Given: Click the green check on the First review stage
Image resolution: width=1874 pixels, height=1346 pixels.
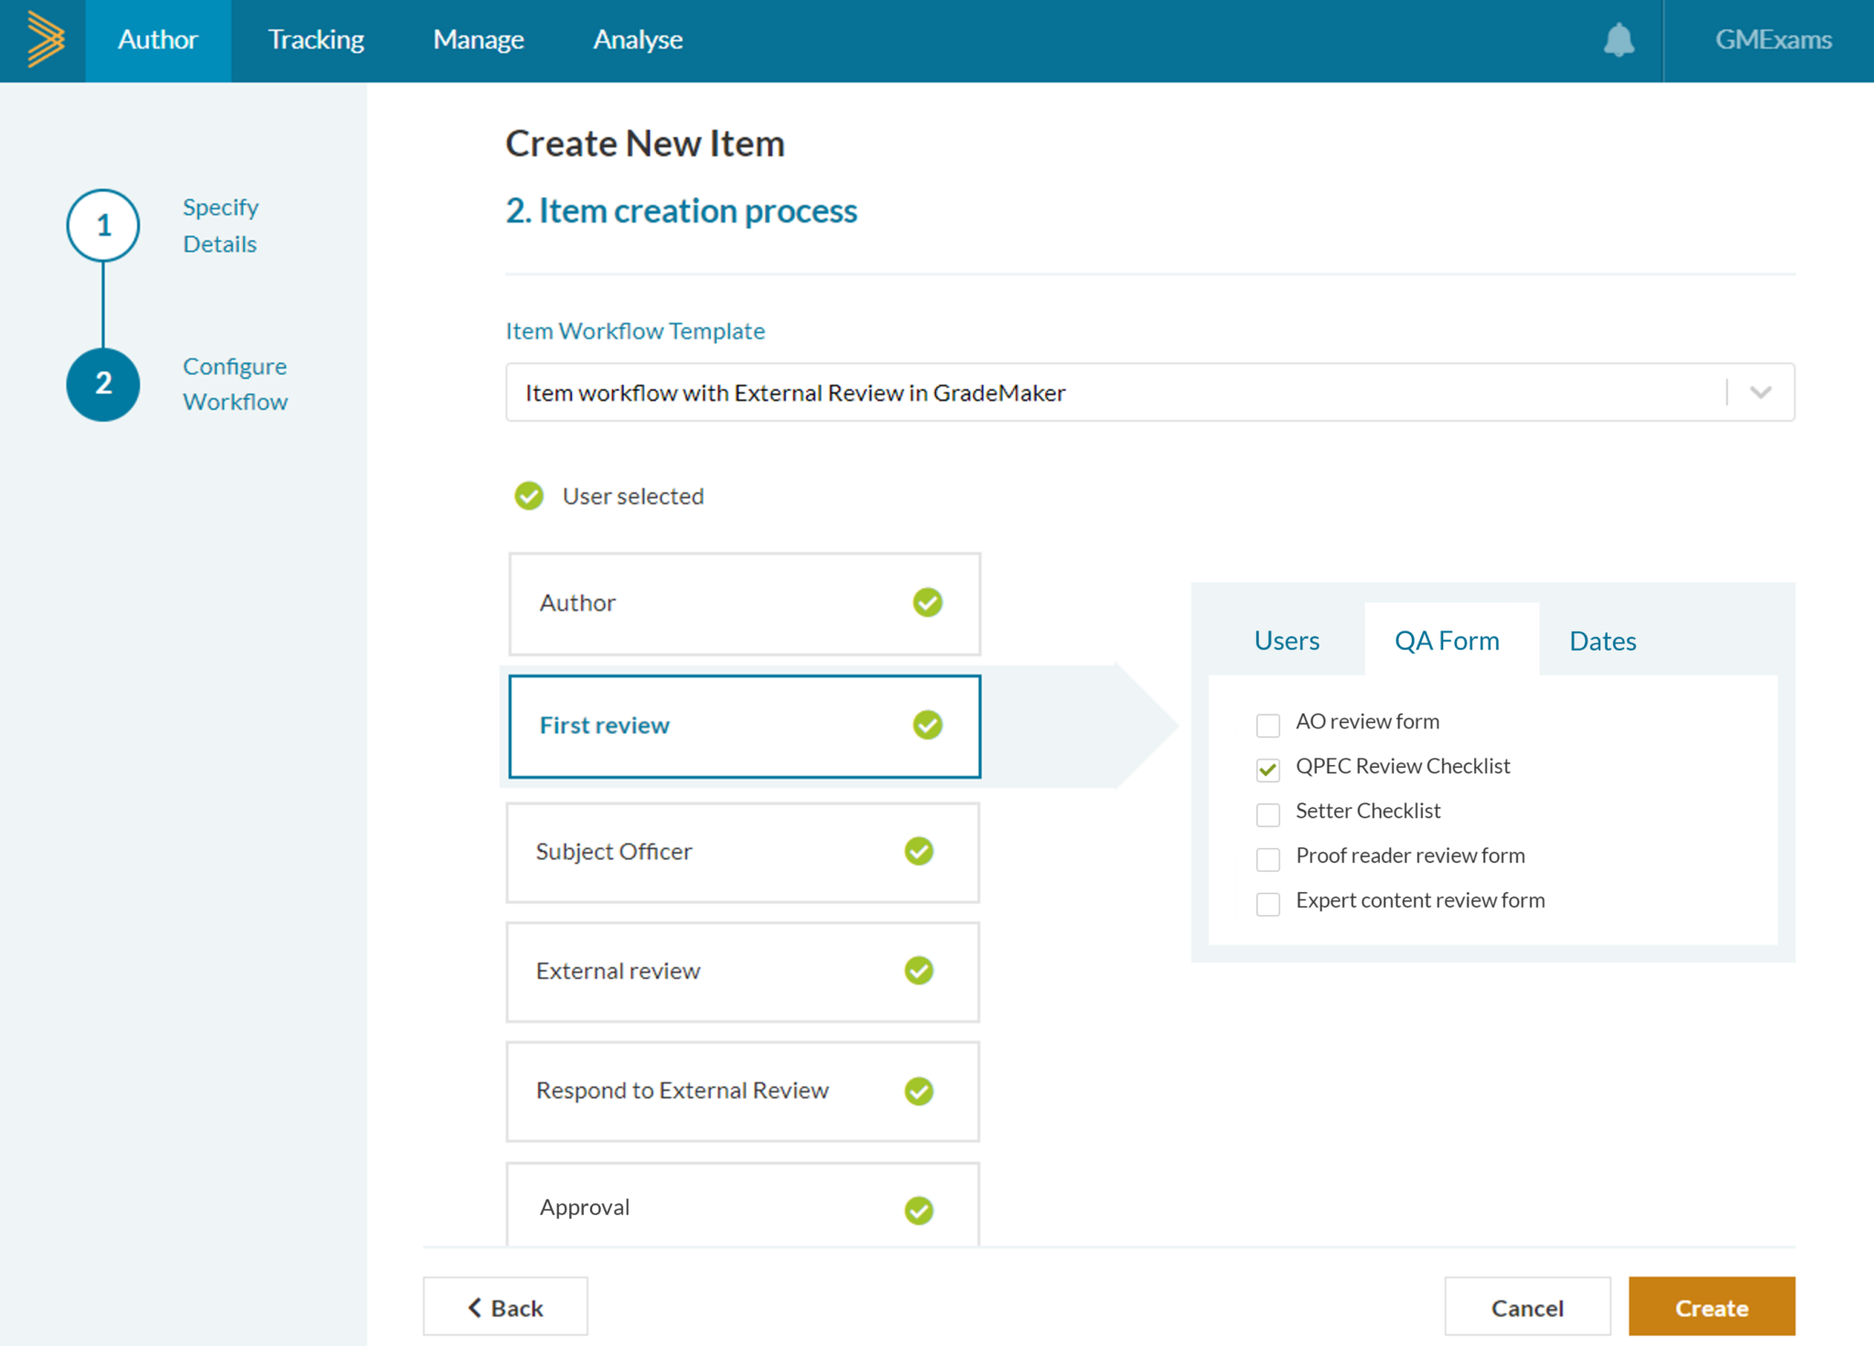Looking at the screenshot, I should [927, 725].
